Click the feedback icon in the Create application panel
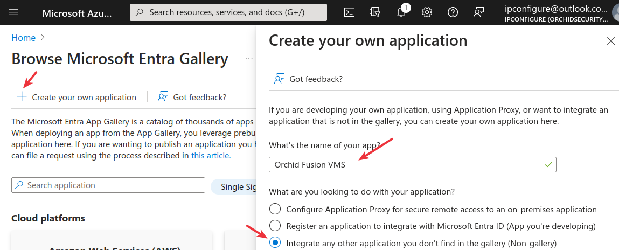619x250 pixels. (x=280, y=79)
